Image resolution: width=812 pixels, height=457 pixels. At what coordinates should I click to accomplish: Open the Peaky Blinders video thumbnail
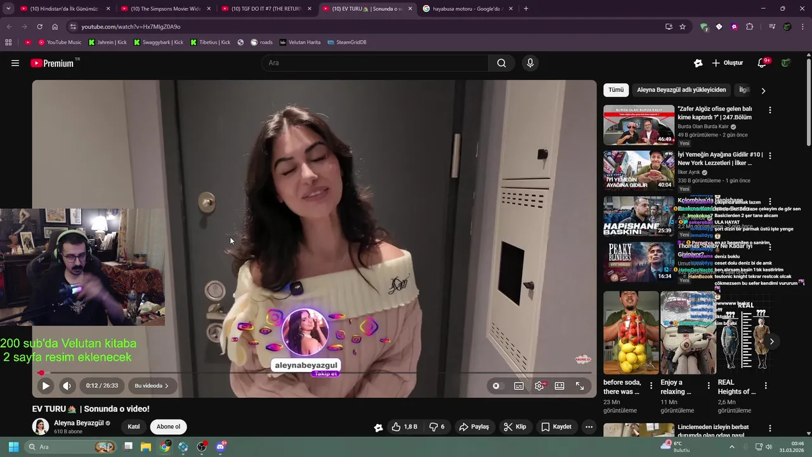(x=639, y=262)
